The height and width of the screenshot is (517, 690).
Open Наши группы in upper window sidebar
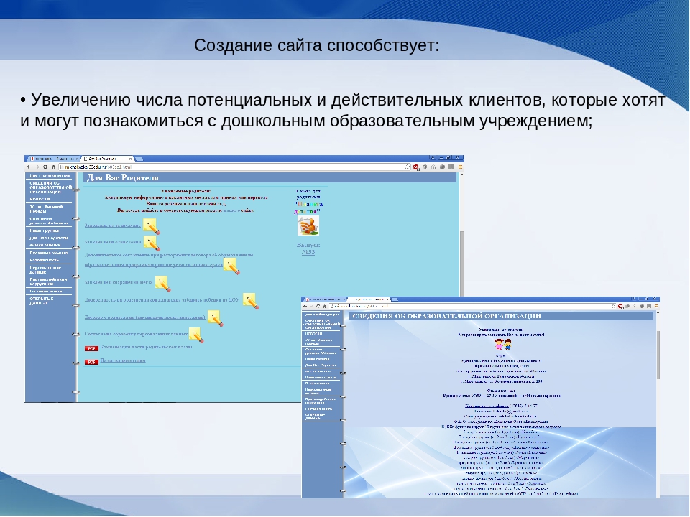[x=44, y=230]
